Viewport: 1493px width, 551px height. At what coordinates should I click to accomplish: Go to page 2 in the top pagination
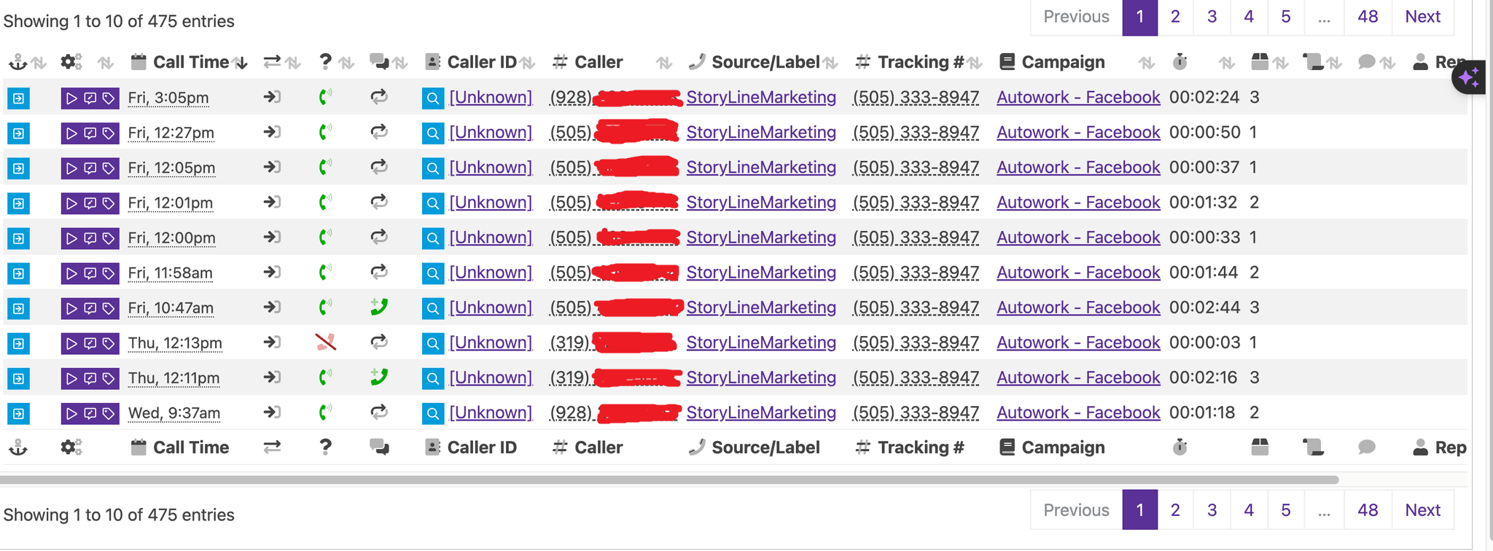point(1175,17)
